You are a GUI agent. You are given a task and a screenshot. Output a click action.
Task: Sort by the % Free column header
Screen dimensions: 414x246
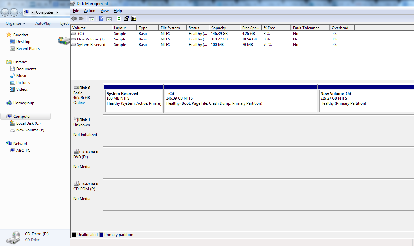pyautogui.click(x=276, y=28)
